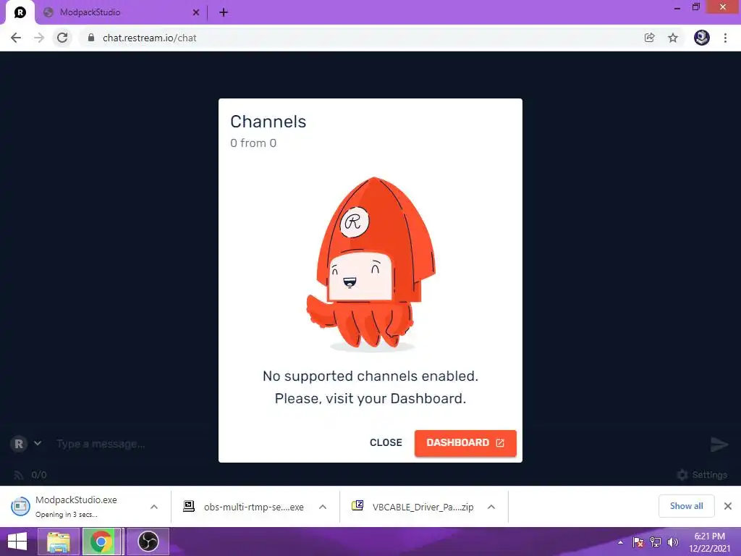Open volume control tray icon

(x=672, y=542)
